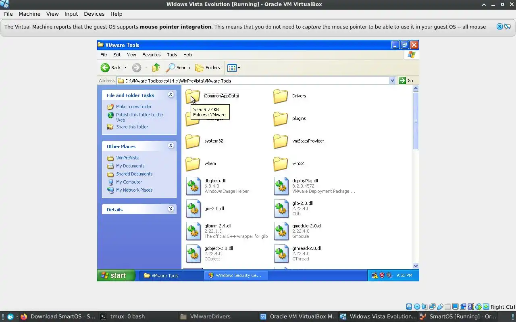Dismiss the mouse integration notification

tap(499, 27)
